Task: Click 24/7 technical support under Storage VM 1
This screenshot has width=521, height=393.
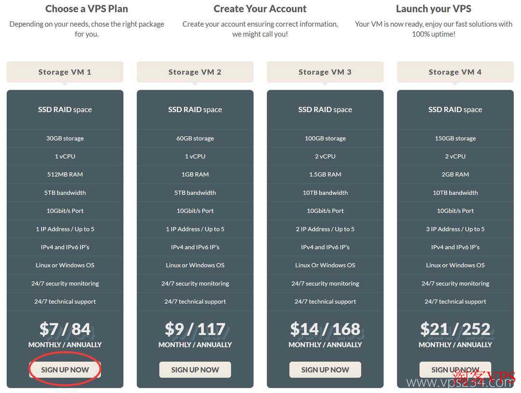Action: [65, 301]
